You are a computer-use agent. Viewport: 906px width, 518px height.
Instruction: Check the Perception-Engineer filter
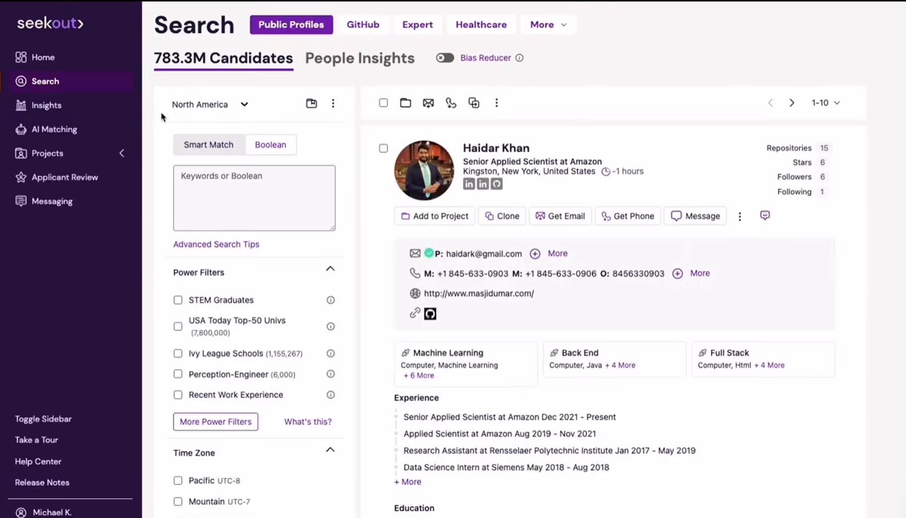tap(178, 374)
